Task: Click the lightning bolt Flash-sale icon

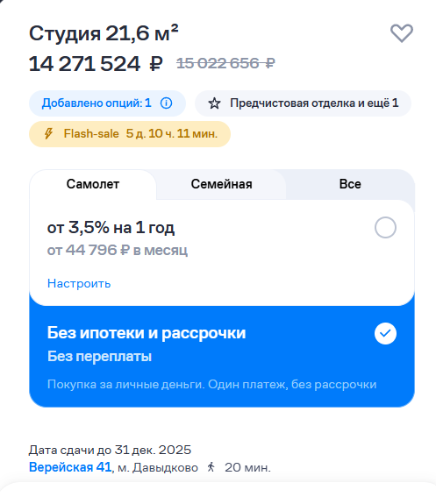Action: [48, 134]
